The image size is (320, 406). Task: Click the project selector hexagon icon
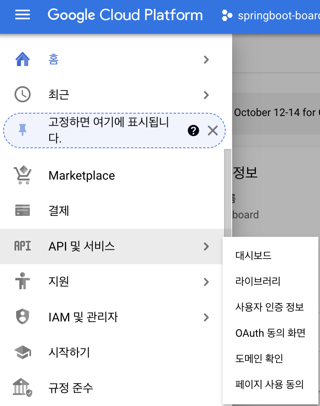click(227, 15)
